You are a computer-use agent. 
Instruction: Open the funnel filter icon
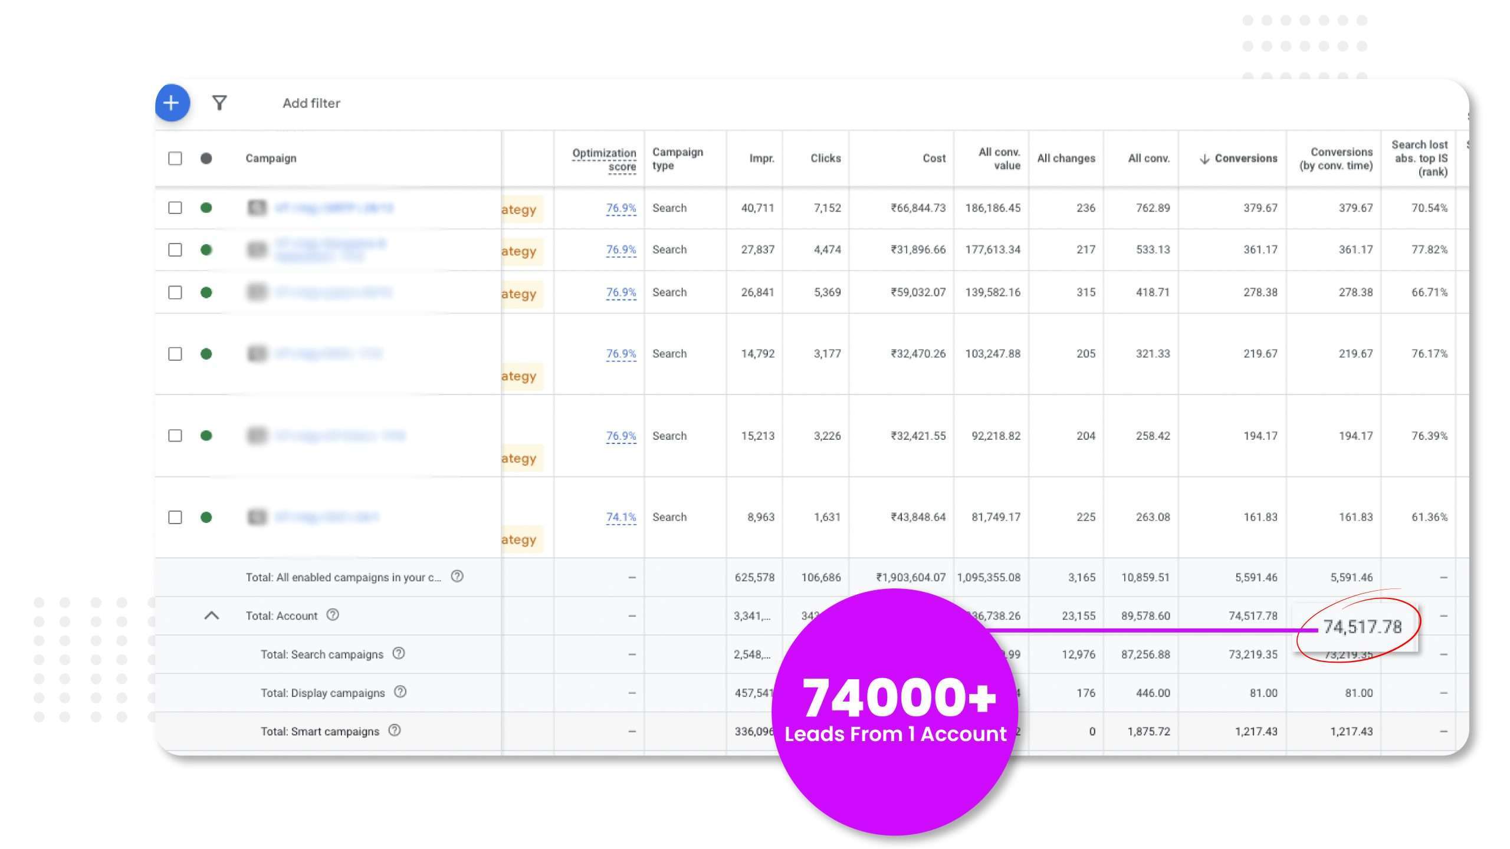click(219, 103)
